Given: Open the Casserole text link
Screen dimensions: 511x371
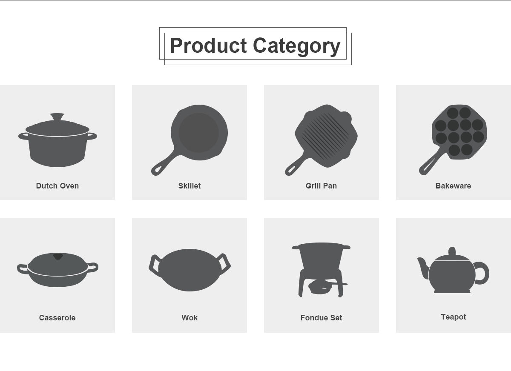Looking at the screenshot, I should click(x=57, y=318).
